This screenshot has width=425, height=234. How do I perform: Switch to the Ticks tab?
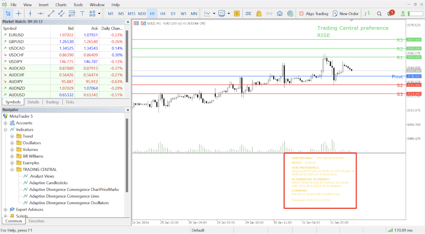(70, 102)
